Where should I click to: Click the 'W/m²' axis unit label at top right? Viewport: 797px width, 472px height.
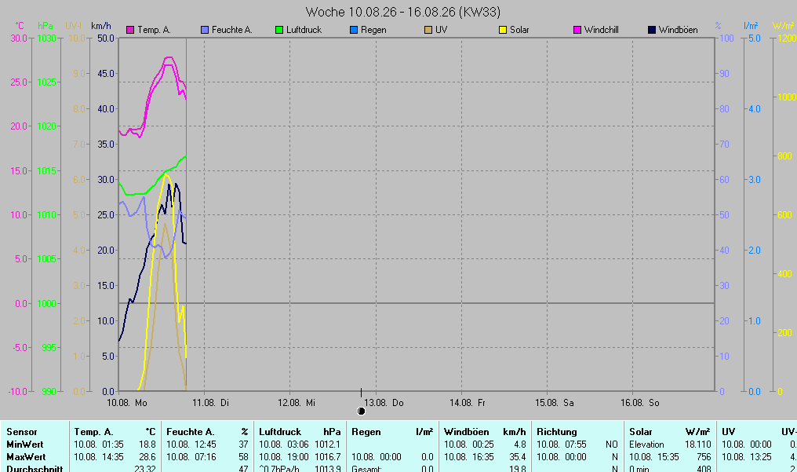(x=784, y=25)
